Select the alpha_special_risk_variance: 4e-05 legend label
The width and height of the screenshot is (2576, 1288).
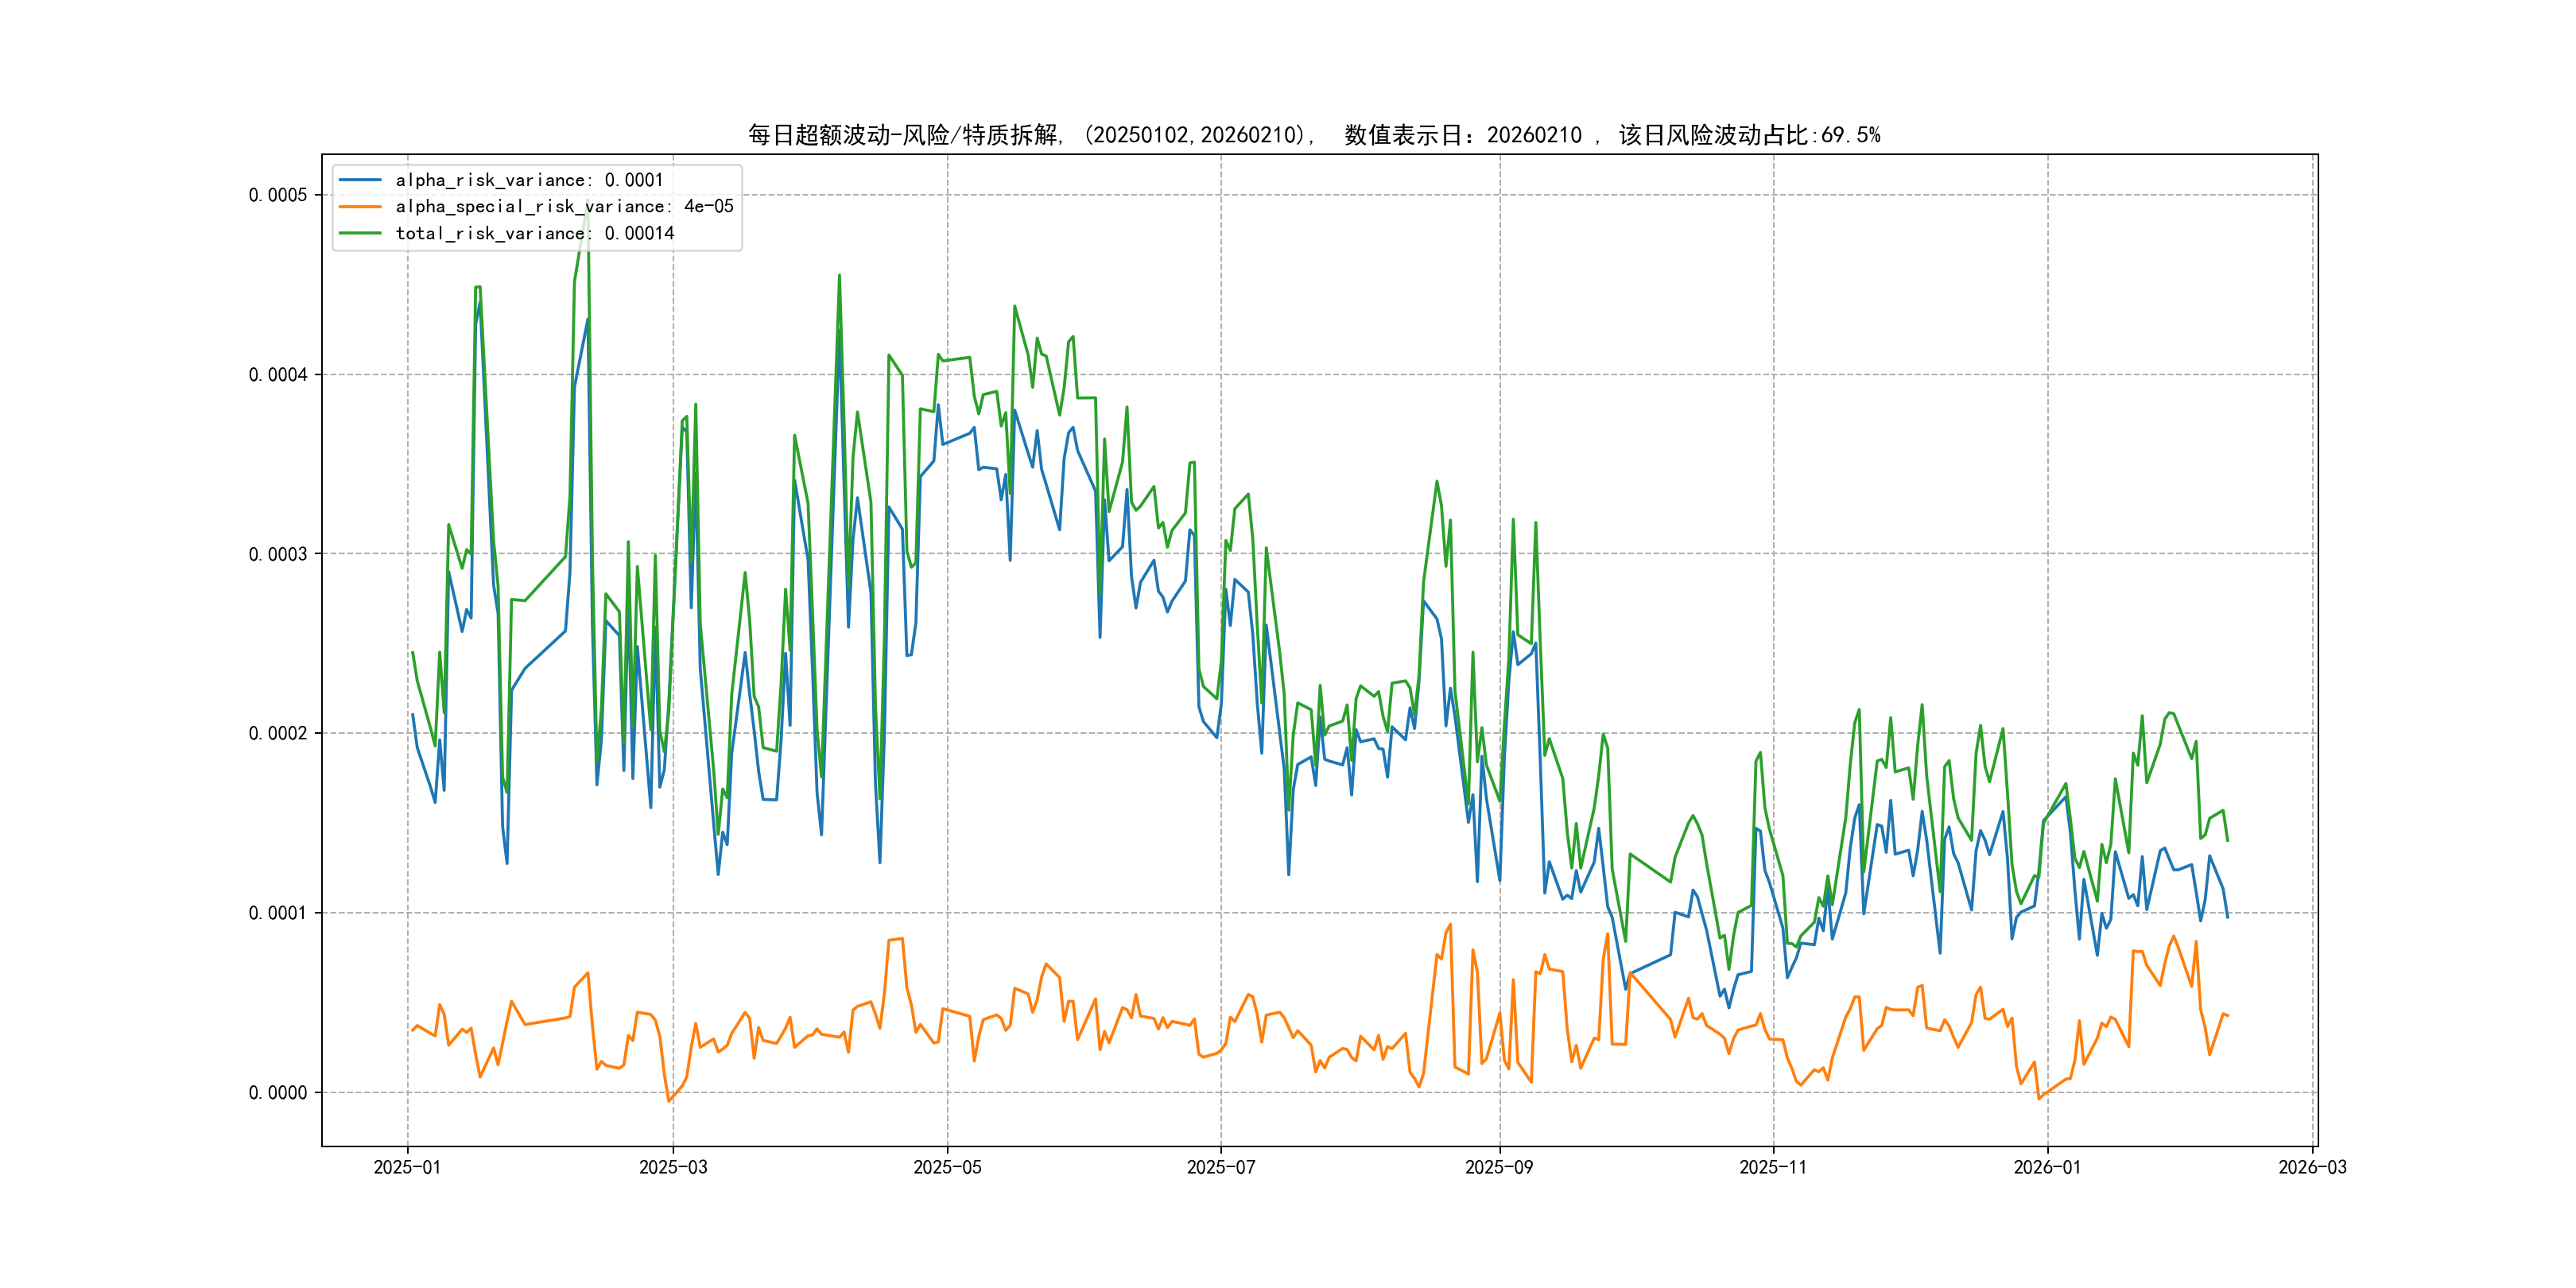click(x=564, y=207)
